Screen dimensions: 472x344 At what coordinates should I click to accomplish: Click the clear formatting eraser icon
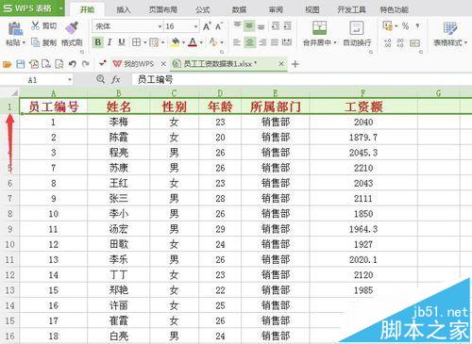point(213,42)
